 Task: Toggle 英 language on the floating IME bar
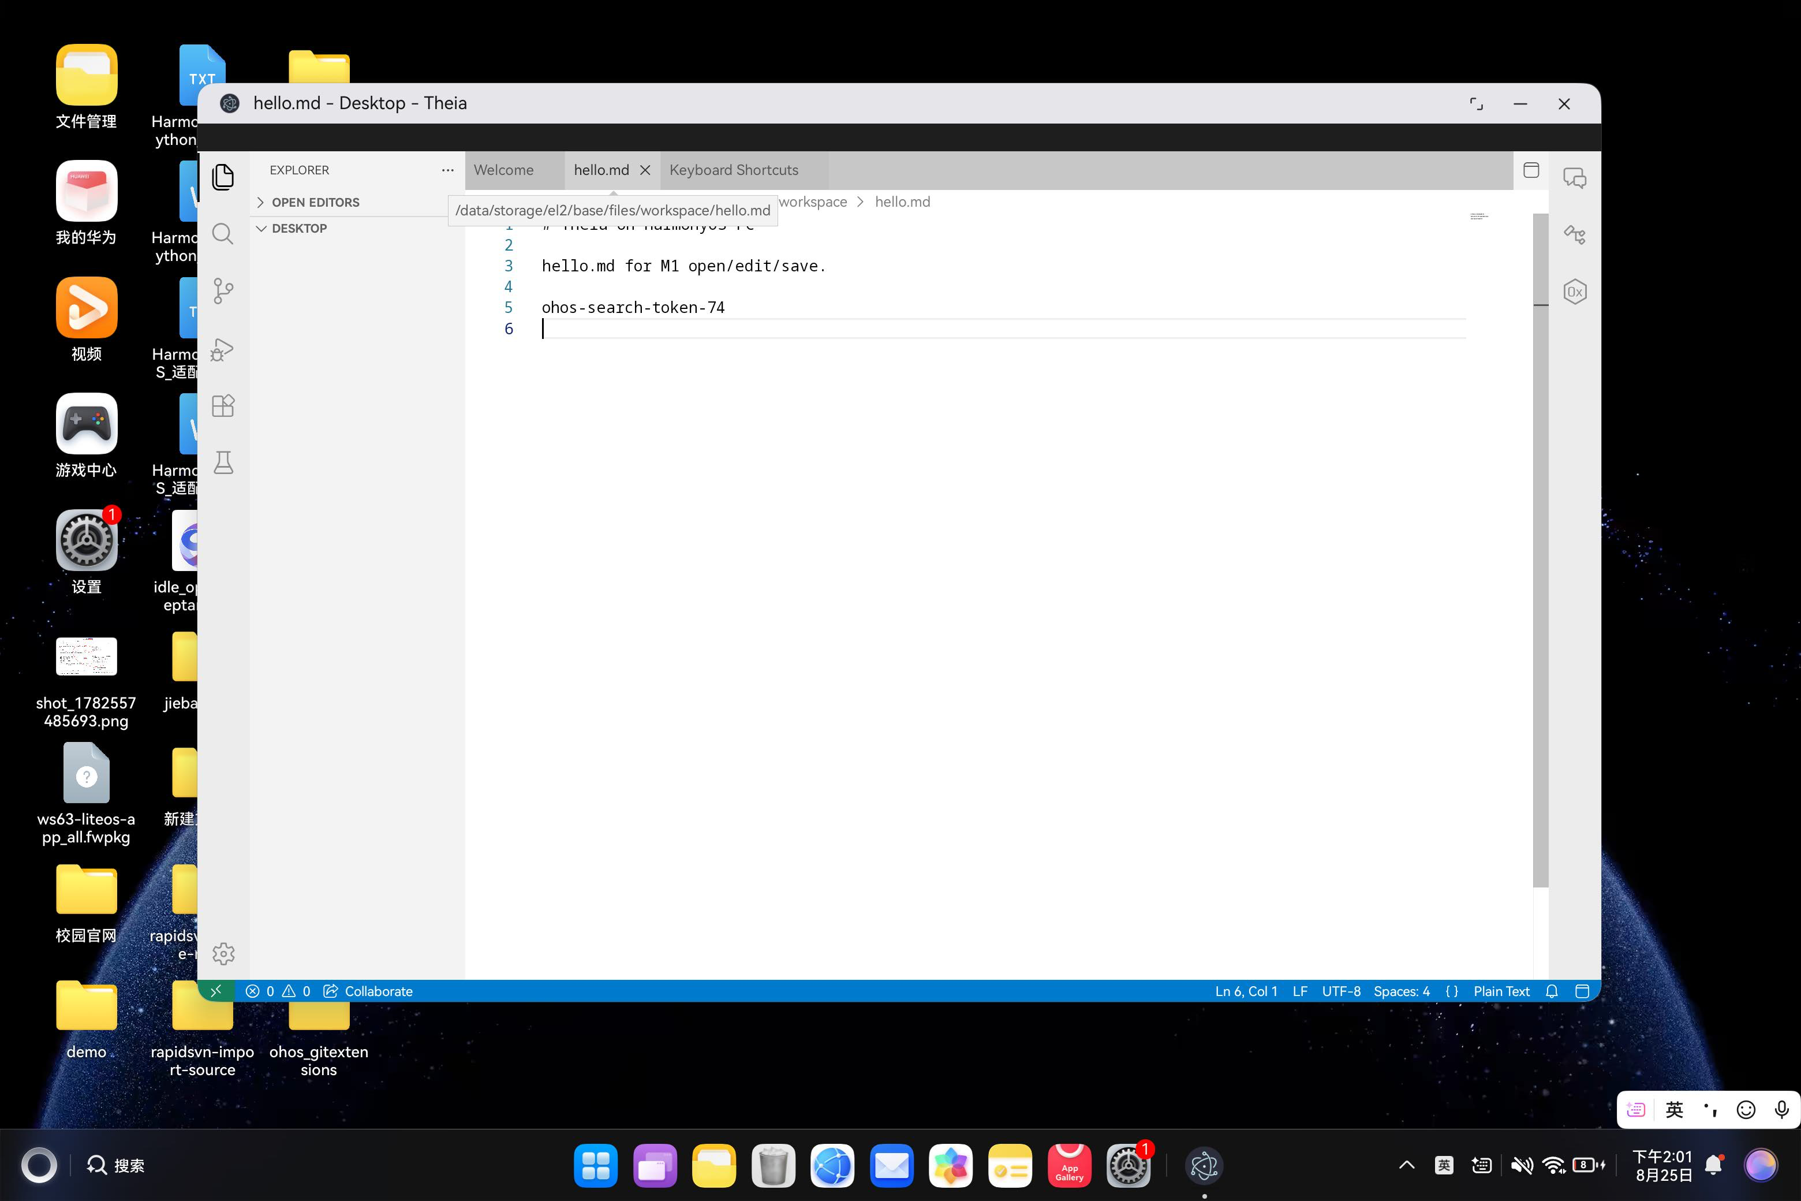point(1674,1110)
